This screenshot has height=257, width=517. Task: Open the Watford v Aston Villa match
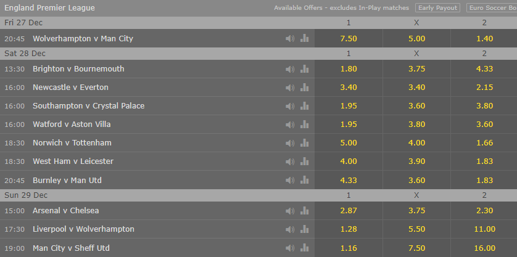click(x=72, y=124)
